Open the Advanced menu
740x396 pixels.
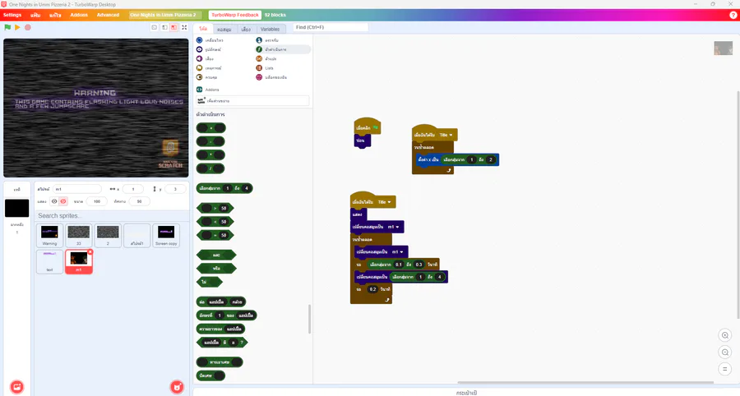click(108, 15)
